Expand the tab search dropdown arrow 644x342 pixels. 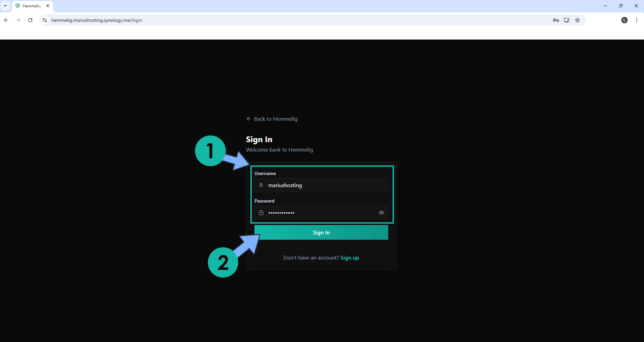point(5,6)
